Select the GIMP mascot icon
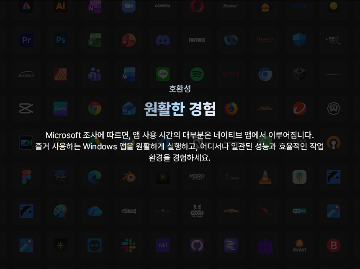 (x=333, y=40)
